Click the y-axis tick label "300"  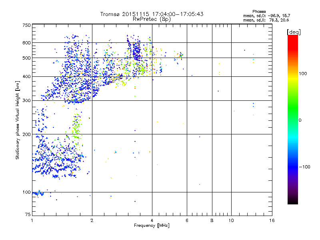27,101
